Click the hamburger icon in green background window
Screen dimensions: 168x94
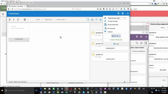[x=3, y=14]
